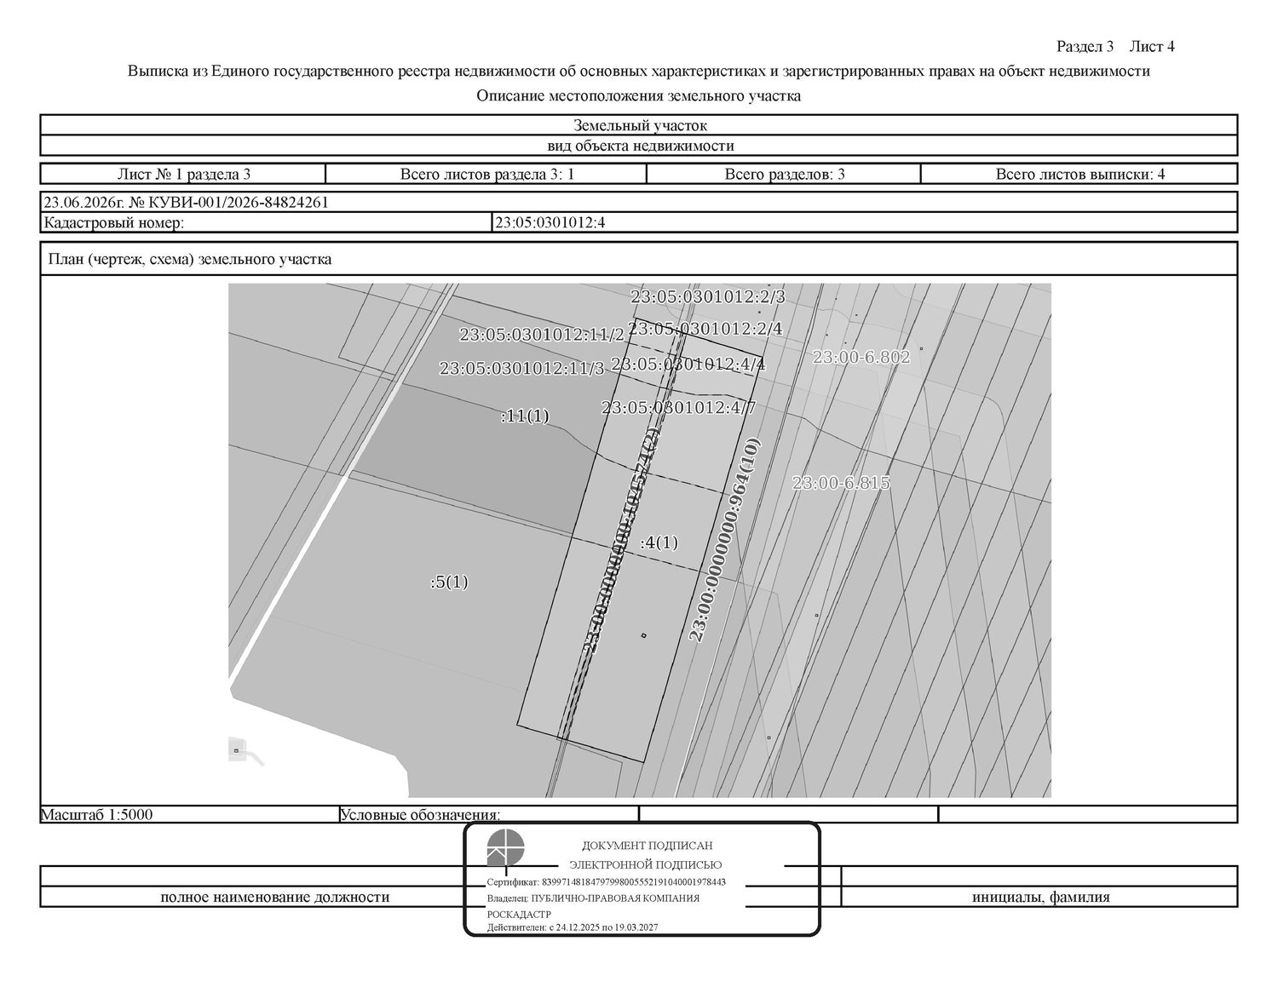The height and width of the screenshot is (987, 1278).
Task: Click parcel label 23:05:0301012:11/3
Action: [x=521, y=369]
